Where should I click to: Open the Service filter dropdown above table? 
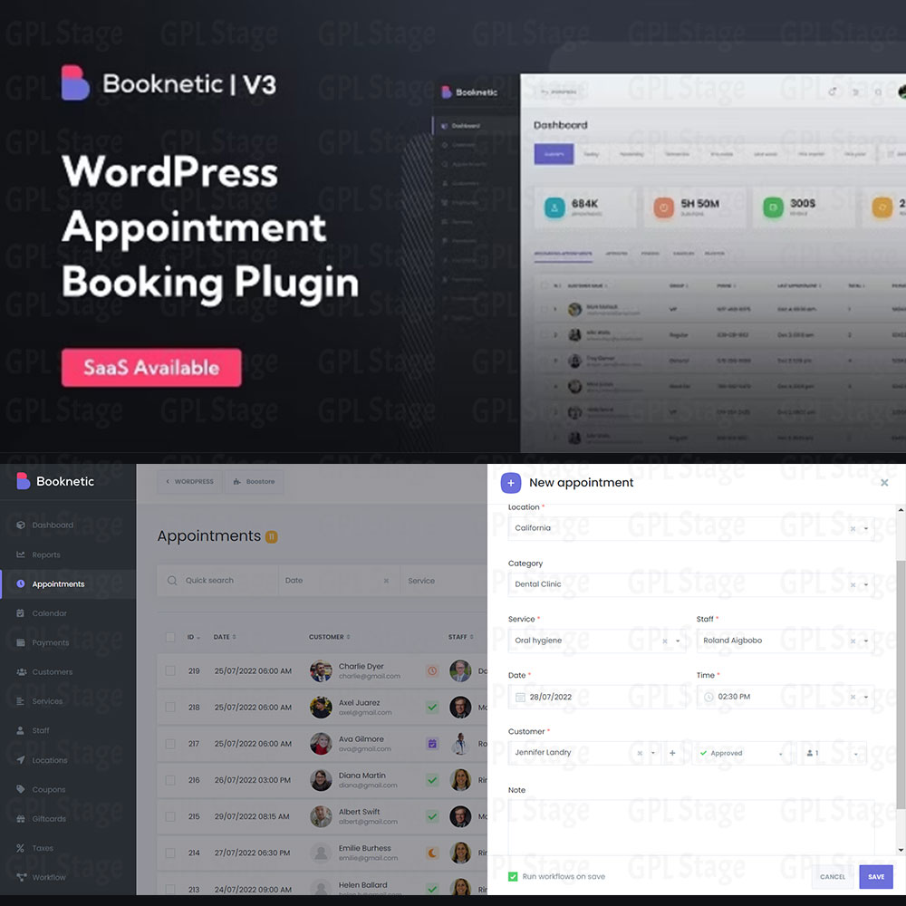click(444, 581)
